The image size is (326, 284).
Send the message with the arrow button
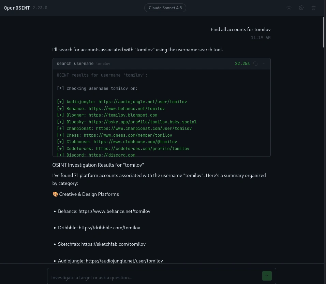(x=267, y=276)
